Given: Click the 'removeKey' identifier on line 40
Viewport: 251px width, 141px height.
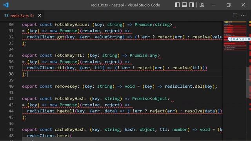Looking at the screenshot, I should click(x=66, y=86).
